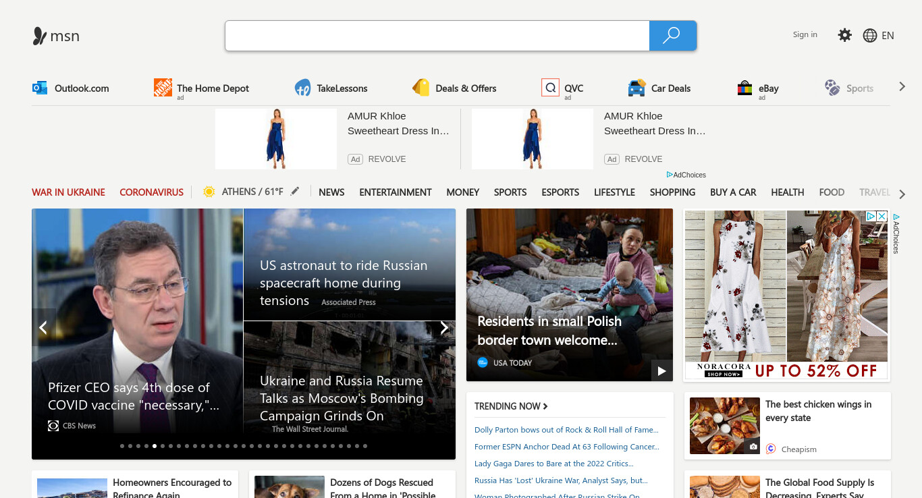The height and width of the screenshot is (498, 922).
Task: Open the settings gear icon
Action: 844,35
